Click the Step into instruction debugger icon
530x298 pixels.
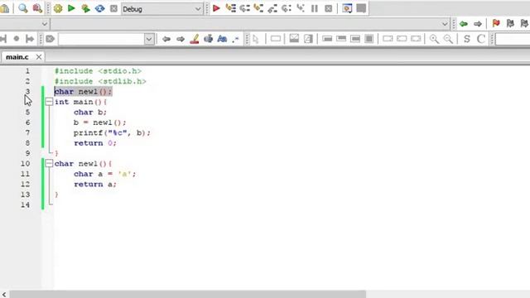click(300, 8)
